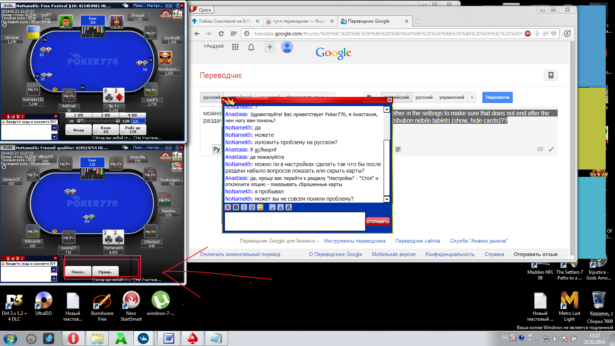
Task: Open statistics bars icon in Free Festival chat toolbar
Action: (x=13, y=116)
